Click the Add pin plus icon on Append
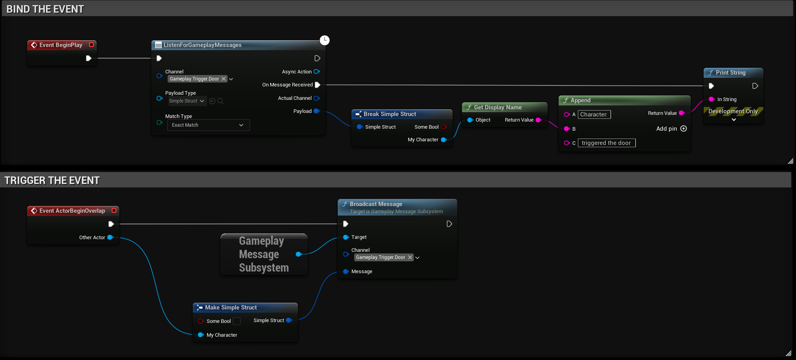Screen dimensions: 796x360 pos(684,129)
